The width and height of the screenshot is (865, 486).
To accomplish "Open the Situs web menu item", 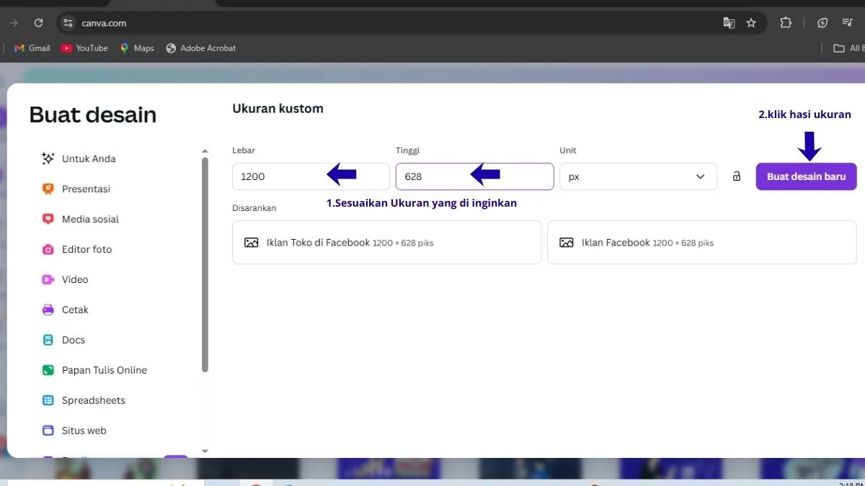I will (84, 431).
